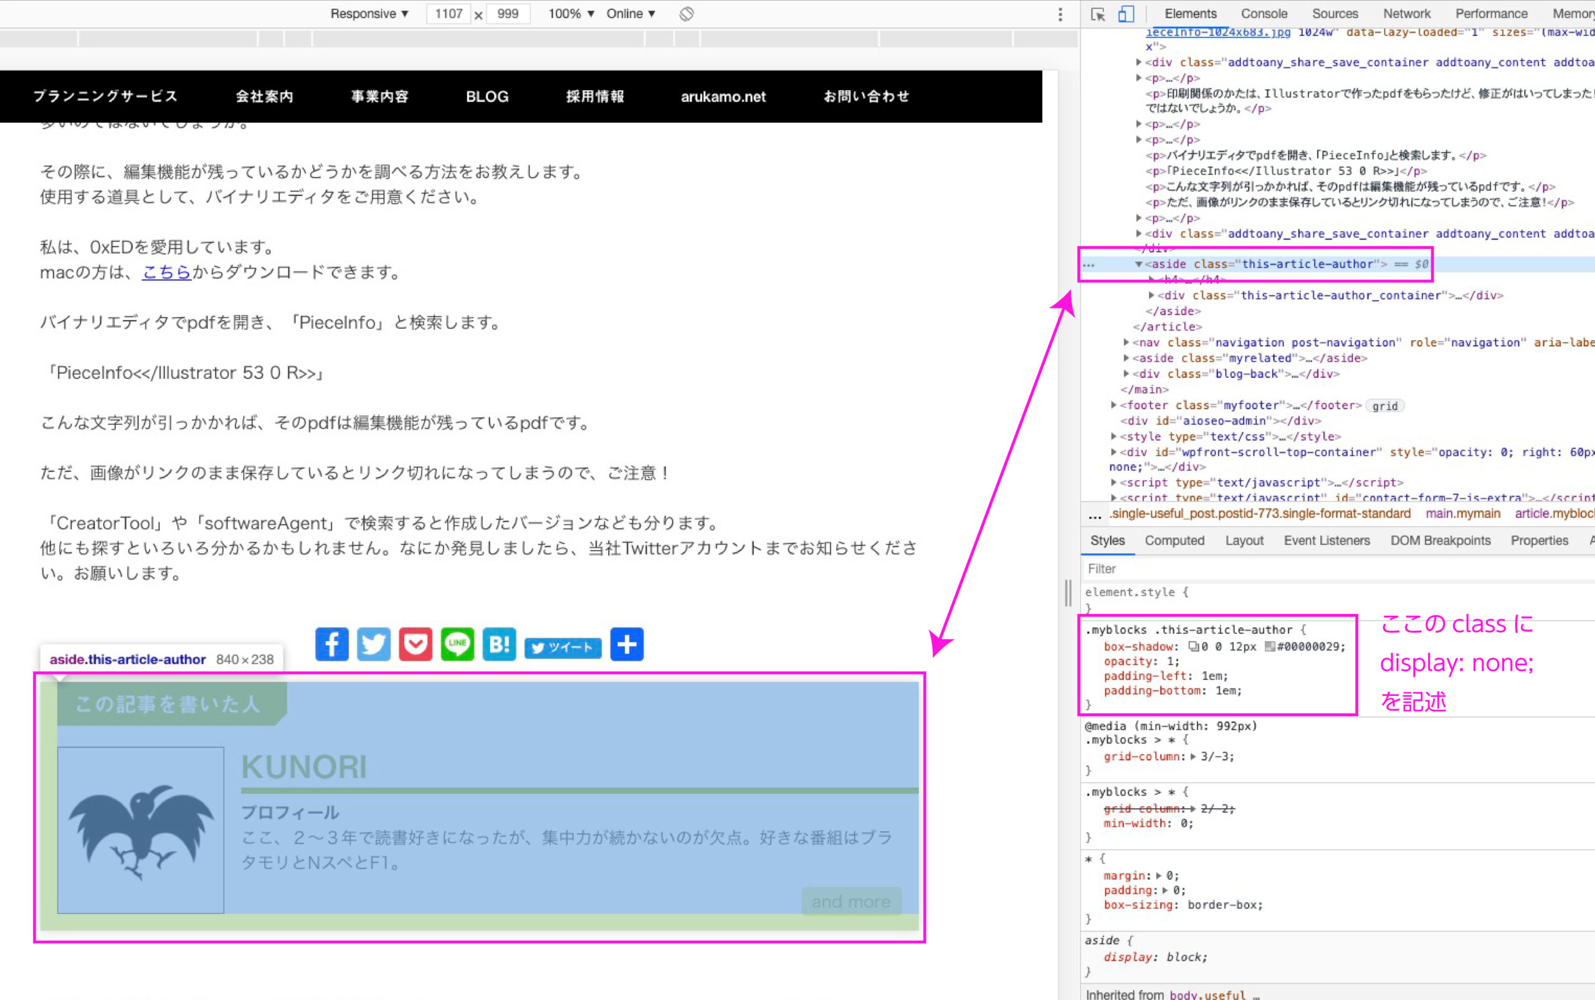Switch to the Elements panel tab
Viewport: 1595px width, 1000px height.
1190,14
